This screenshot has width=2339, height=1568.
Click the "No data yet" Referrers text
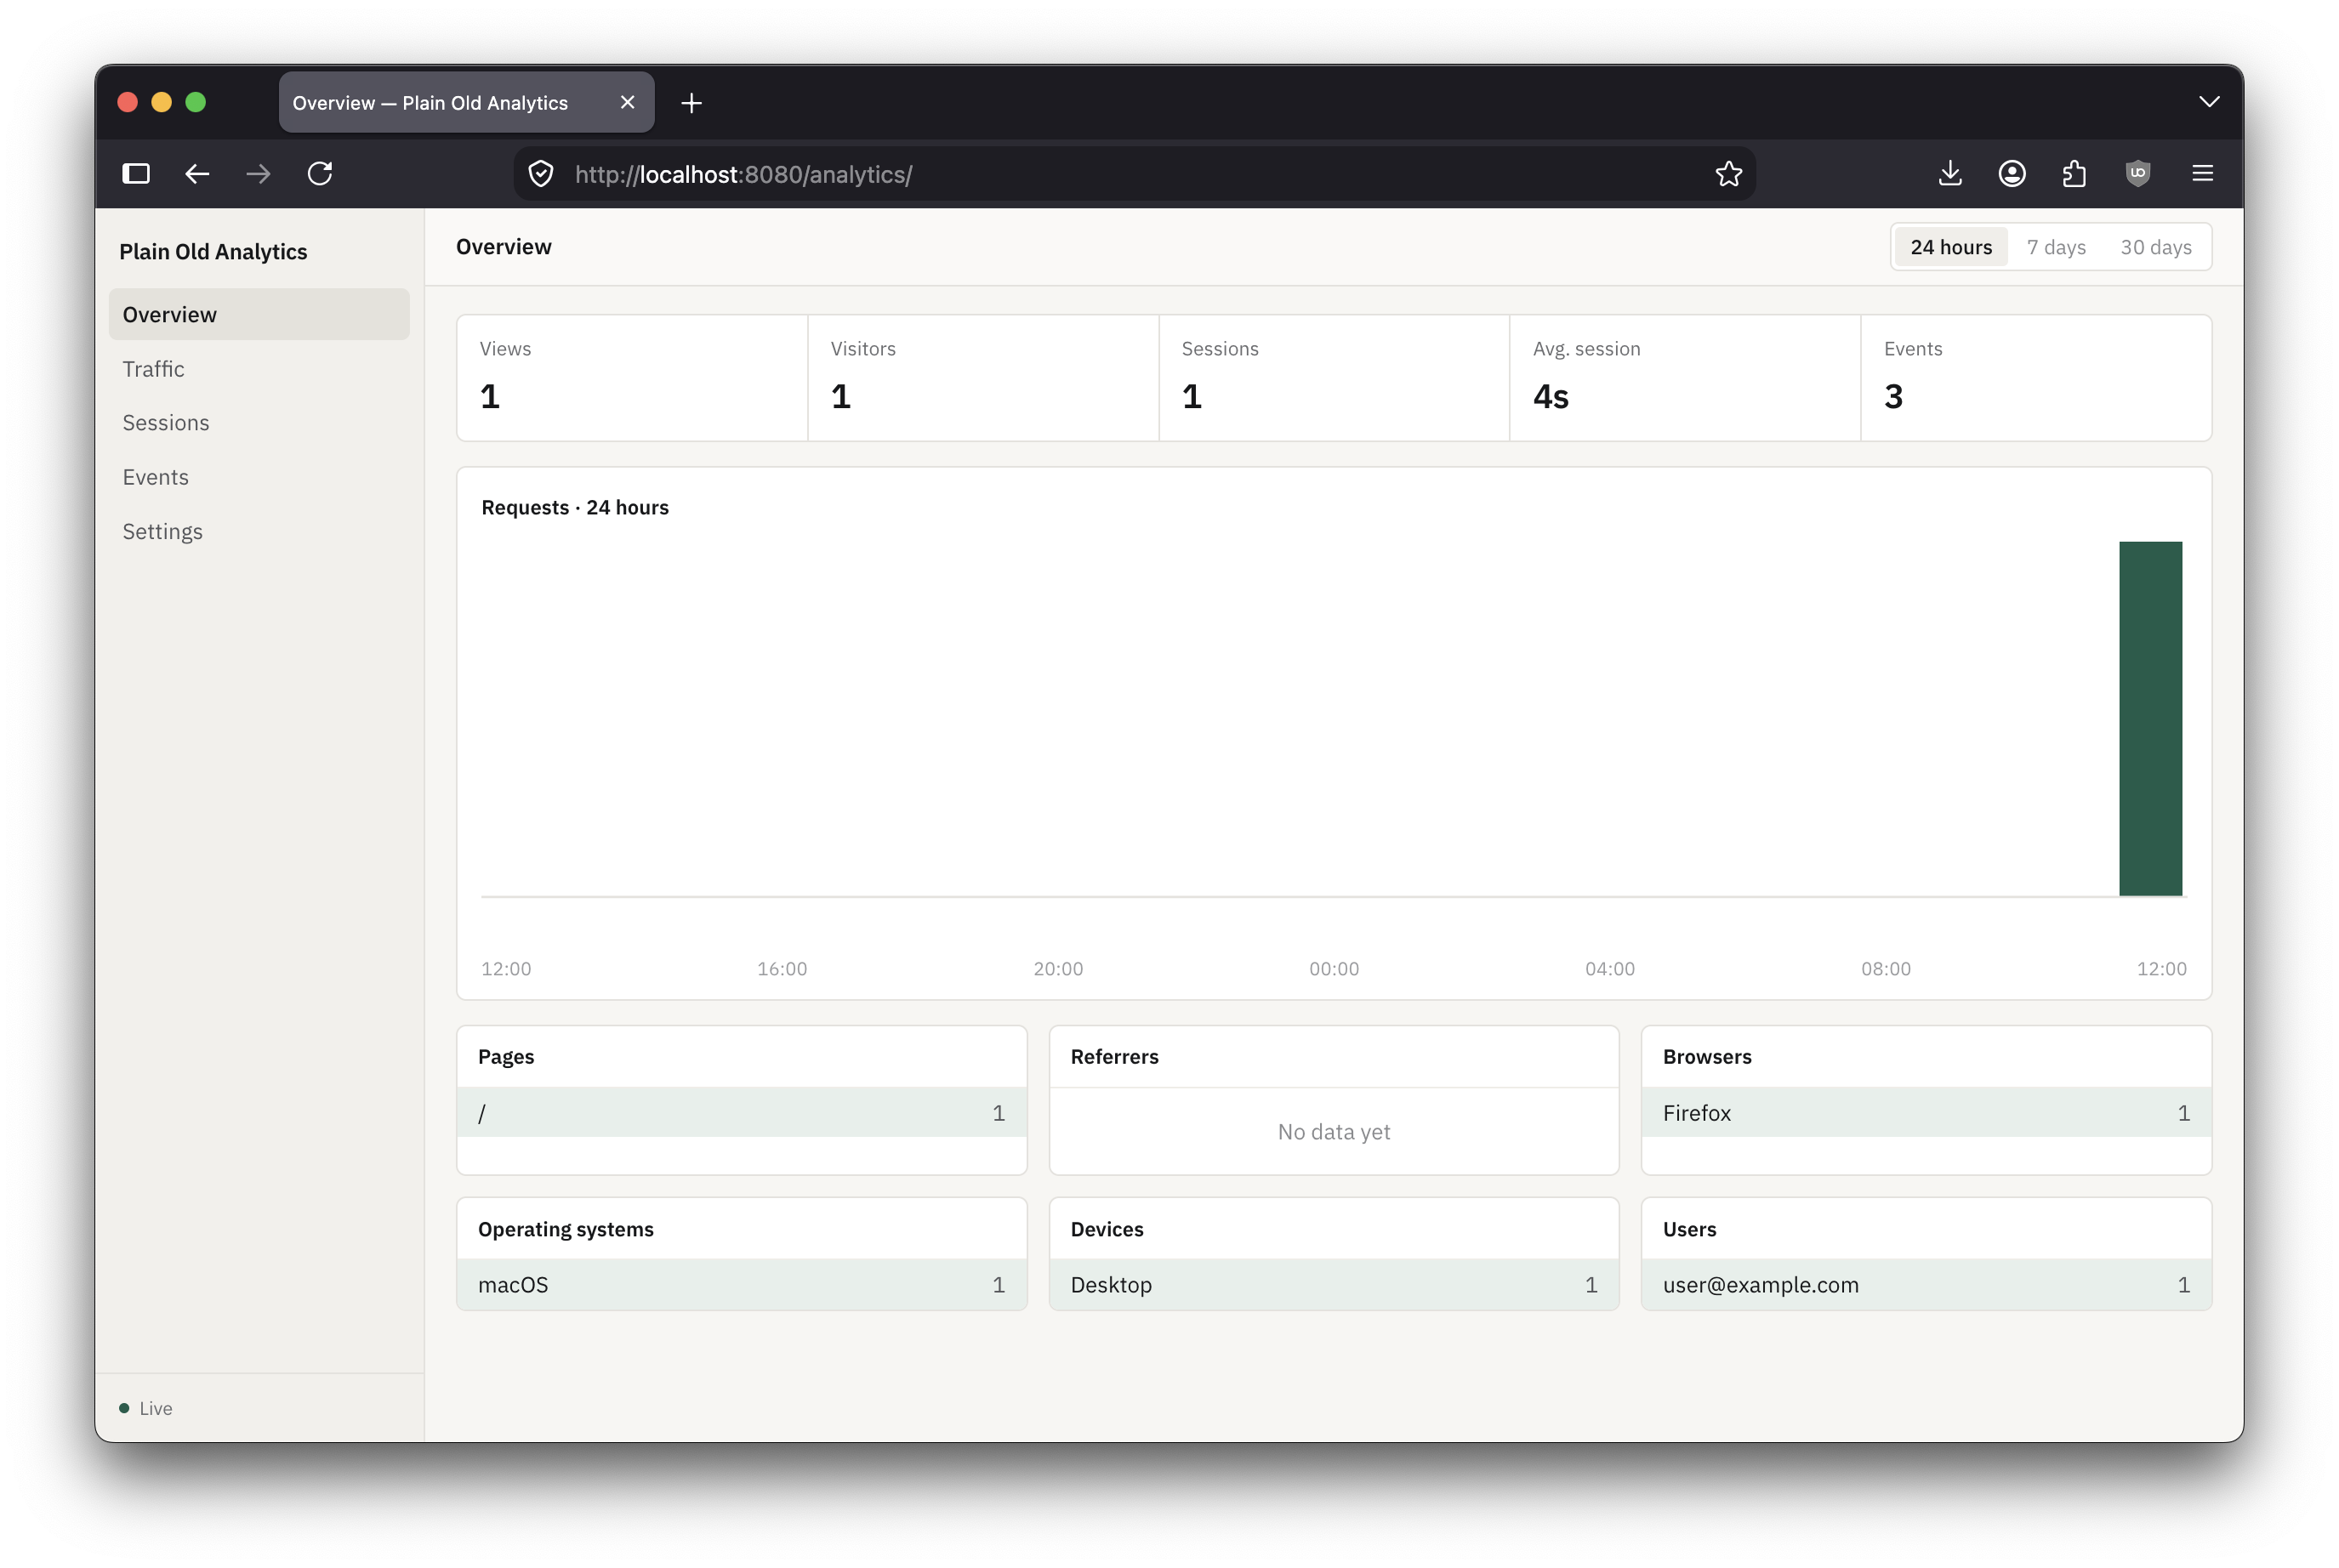point(1333,1132)
